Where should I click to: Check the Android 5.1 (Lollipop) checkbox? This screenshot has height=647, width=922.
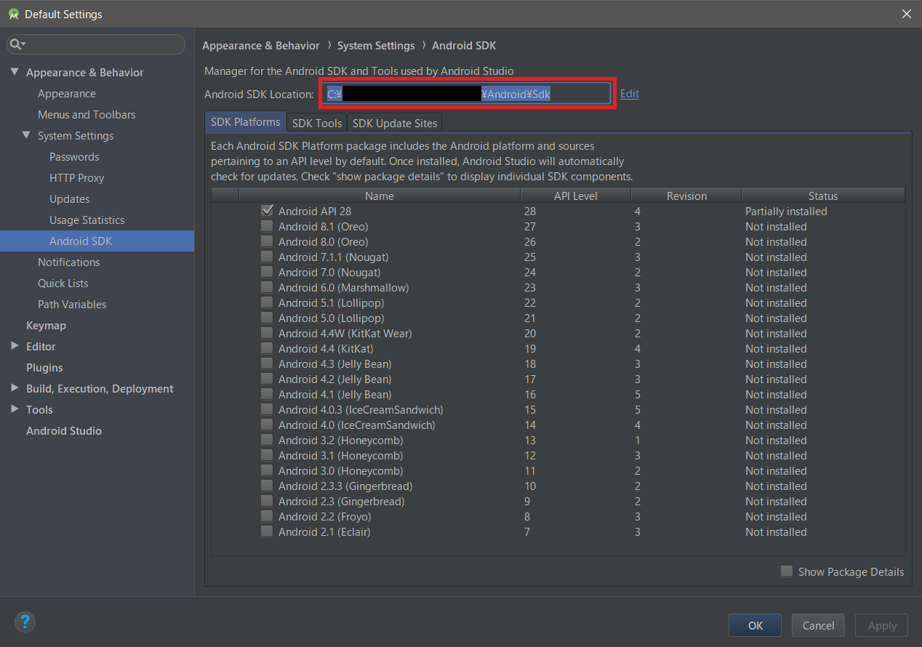[x=267, y=302]
